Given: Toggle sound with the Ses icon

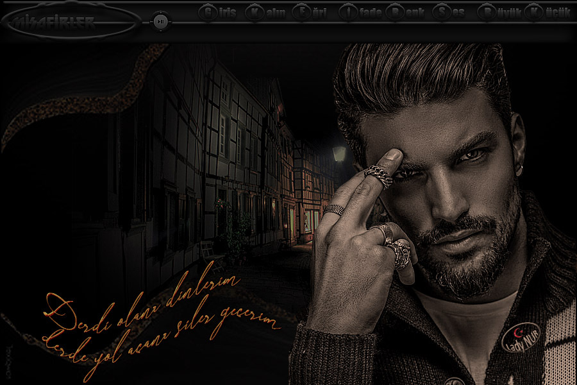Looking at the screenshot, I should (442, 13).
